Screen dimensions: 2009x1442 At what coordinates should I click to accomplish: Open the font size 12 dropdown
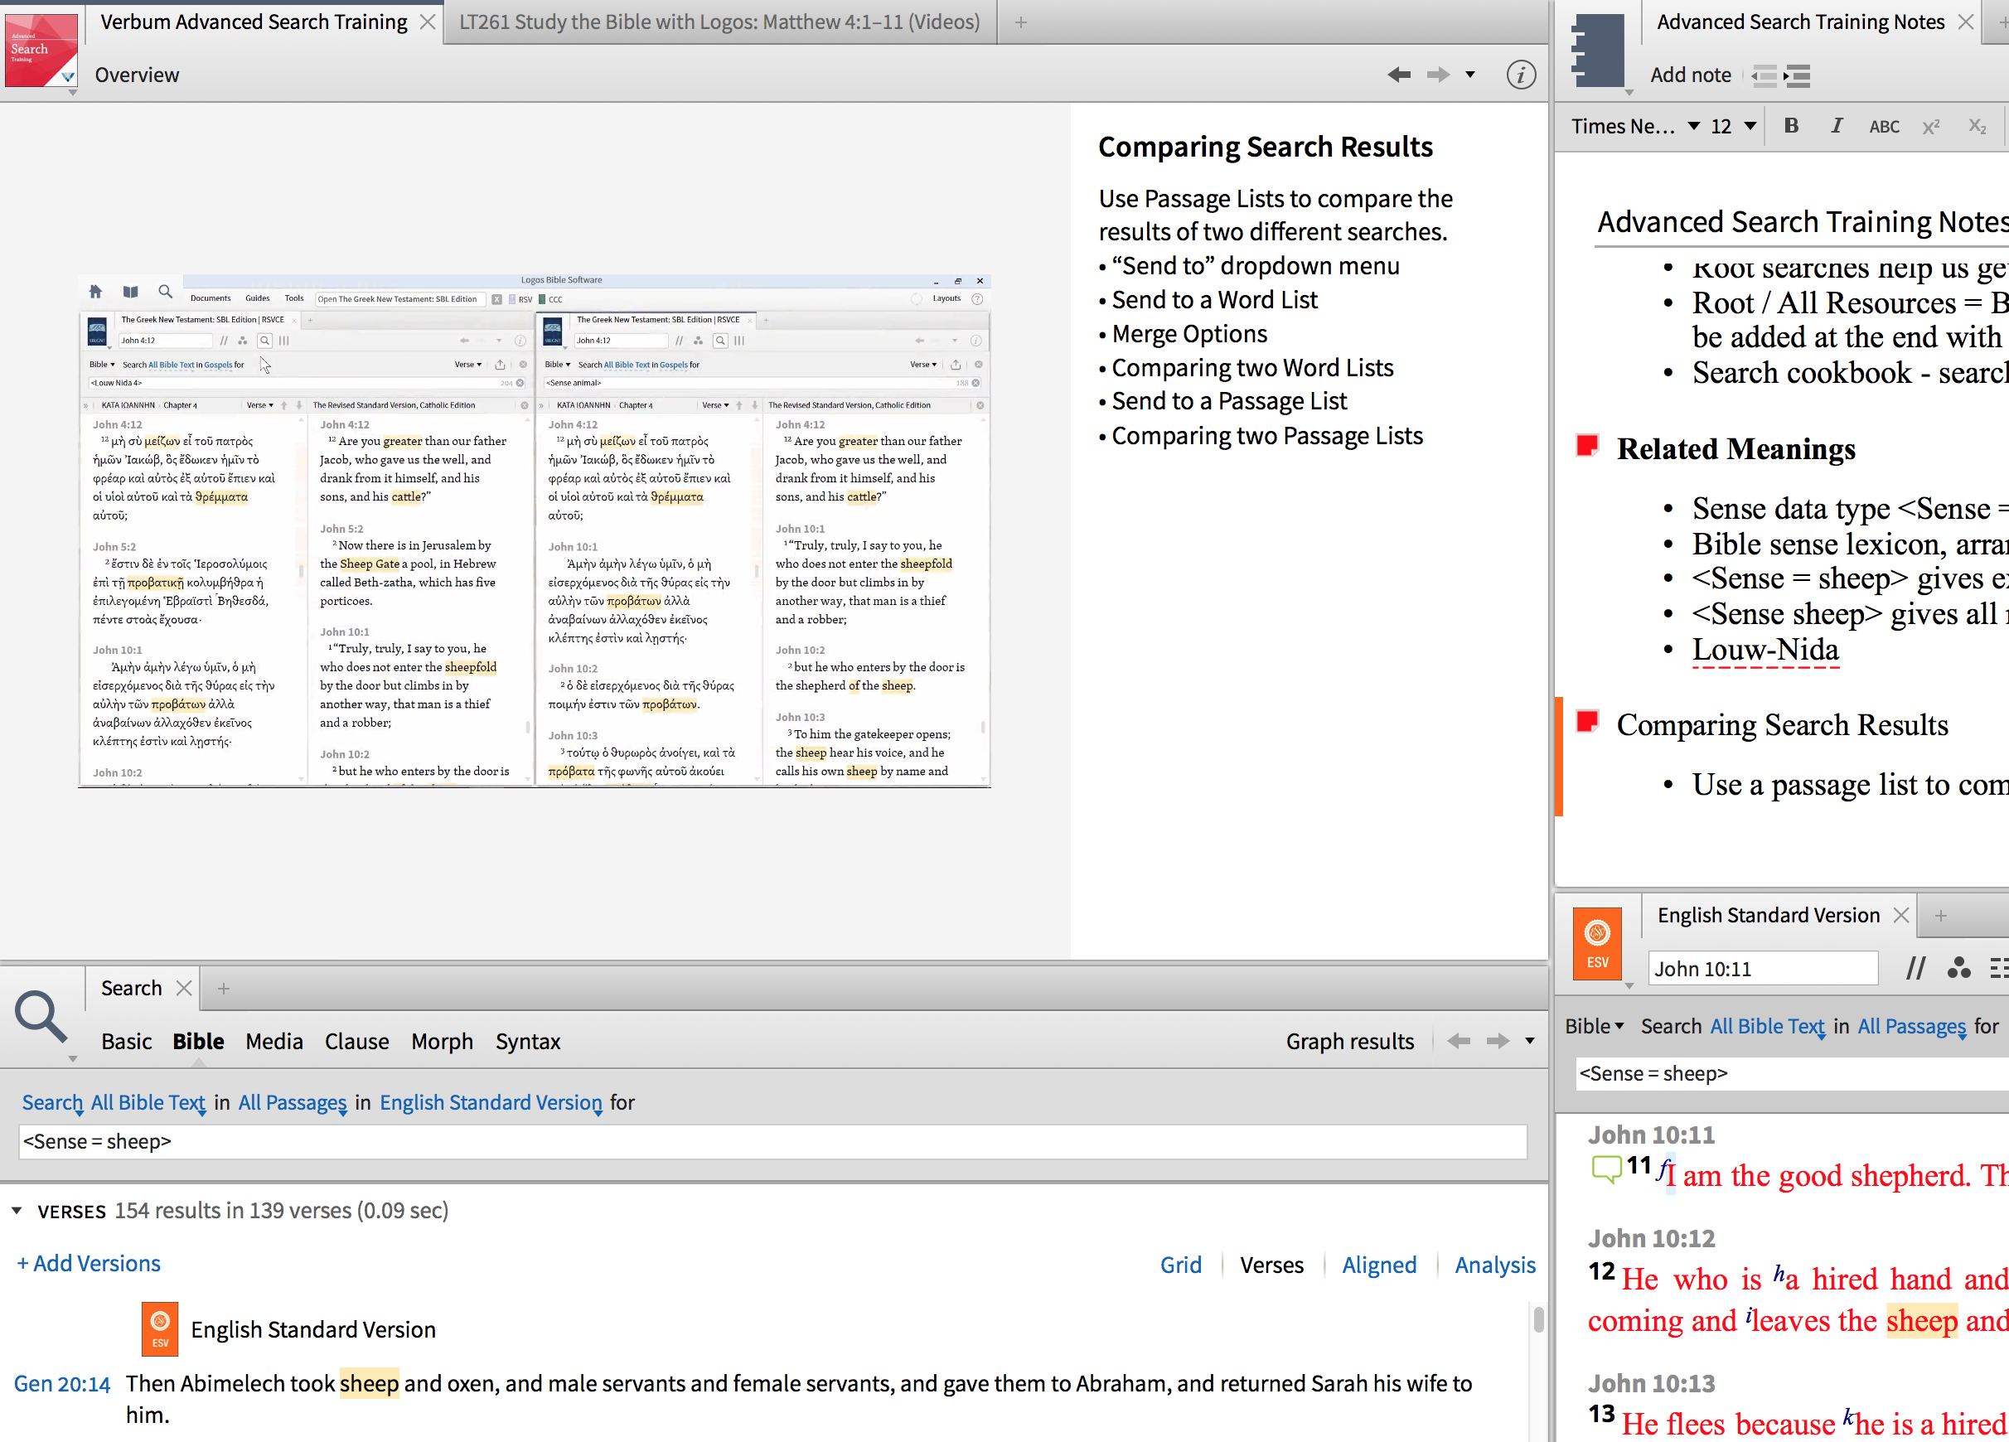coord(1750,126)
